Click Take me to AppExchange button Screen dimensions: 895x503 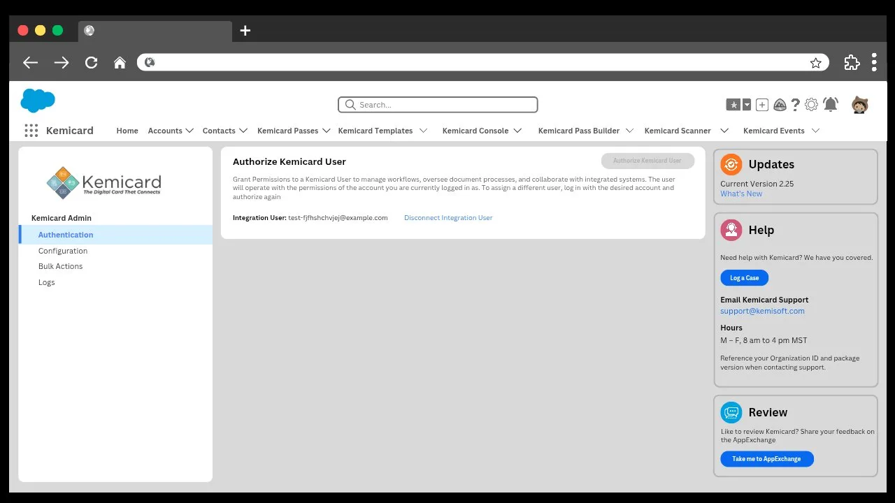767,459
